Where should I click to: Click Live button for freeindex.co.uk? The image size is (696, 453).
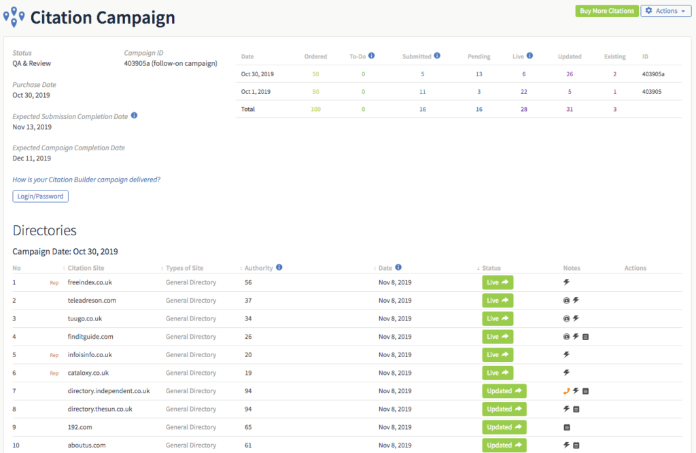click(x=498, y=282)
